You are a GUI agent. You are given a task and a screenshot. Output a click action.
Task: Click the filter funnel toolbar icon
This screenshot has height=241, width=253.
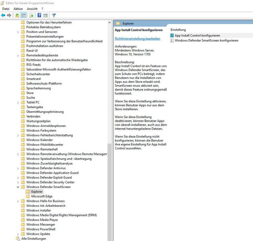coord(53,15)
